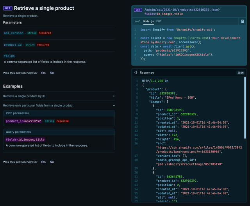Click the fields=id,images,title query parameter
Viewport: 250px width, 206px height.
(x=25, y=140)
